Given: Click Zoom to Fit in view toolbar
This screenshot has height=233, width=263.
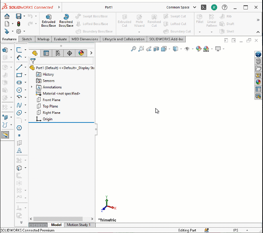Looking at the screenshot, I should [x=134, y=49].
